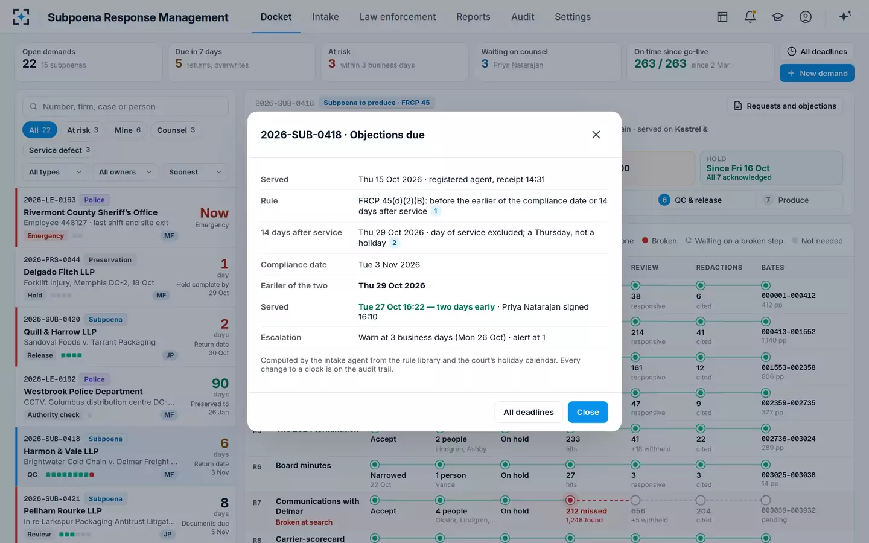Expand the All types dropdown

pos(55,172)
